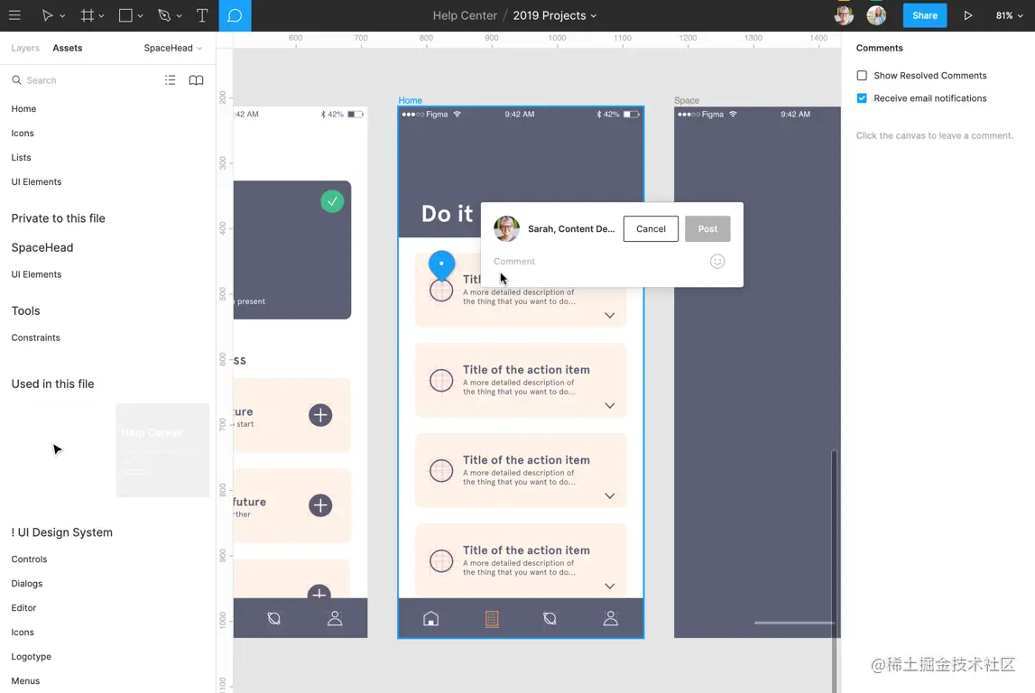This screenshot has width=1035, height=693.
Task: Click profile icon in left frame nav
Action: [335, 618]
